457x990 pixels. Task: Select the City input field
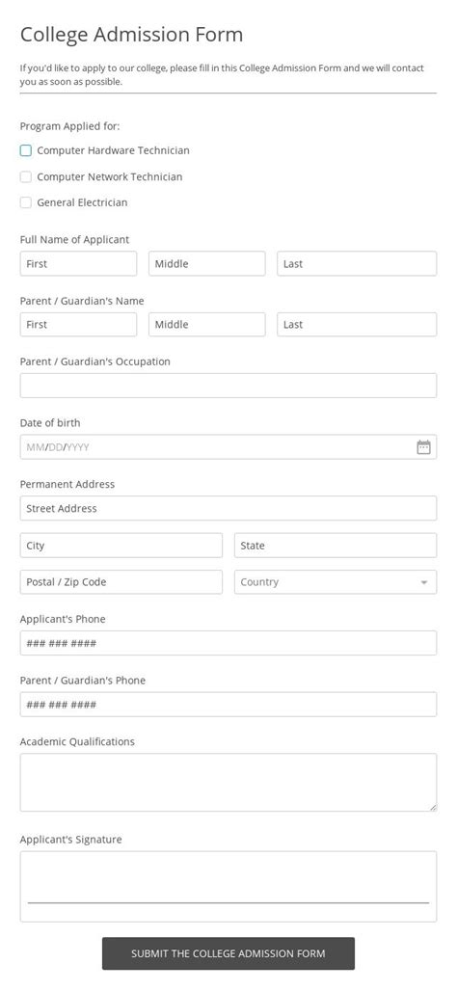point(121,546)
